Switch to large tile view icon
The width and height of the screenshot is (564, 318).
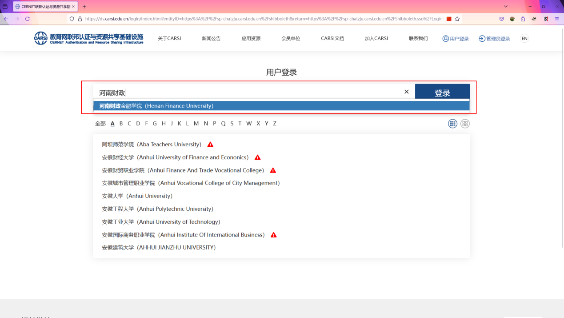coord(465,124)
